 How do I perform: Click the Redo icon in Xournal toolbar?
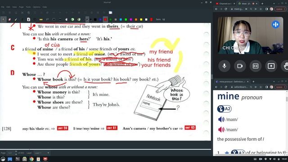pos(47,13)
